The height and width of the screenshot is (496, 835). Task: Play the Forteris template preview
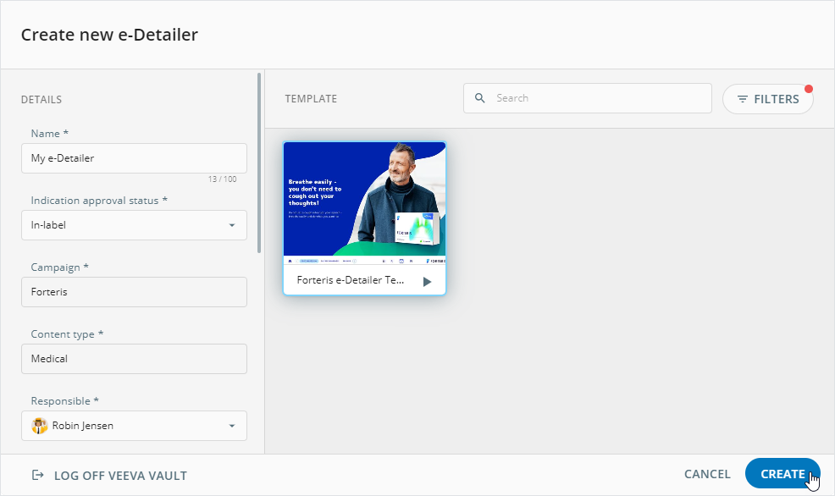click(x=427, y=281)
